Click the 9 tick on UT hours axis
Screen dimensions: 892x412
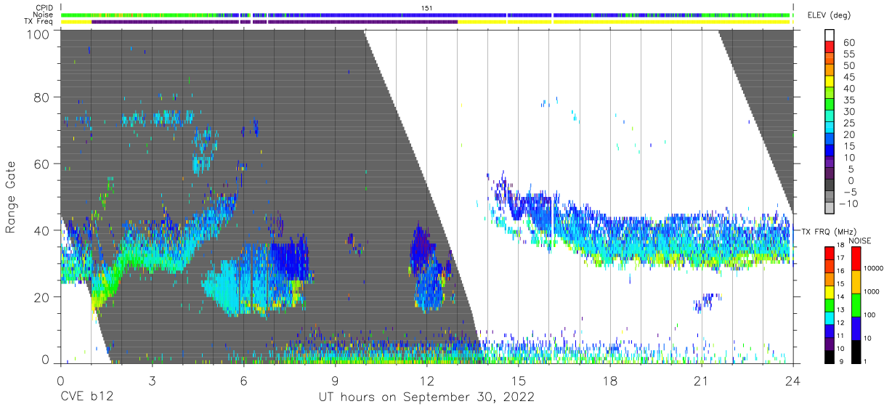[x=335, y=380]
